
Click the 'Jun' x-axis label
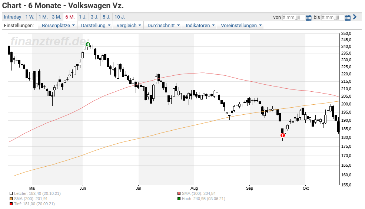tap(83, 188)
